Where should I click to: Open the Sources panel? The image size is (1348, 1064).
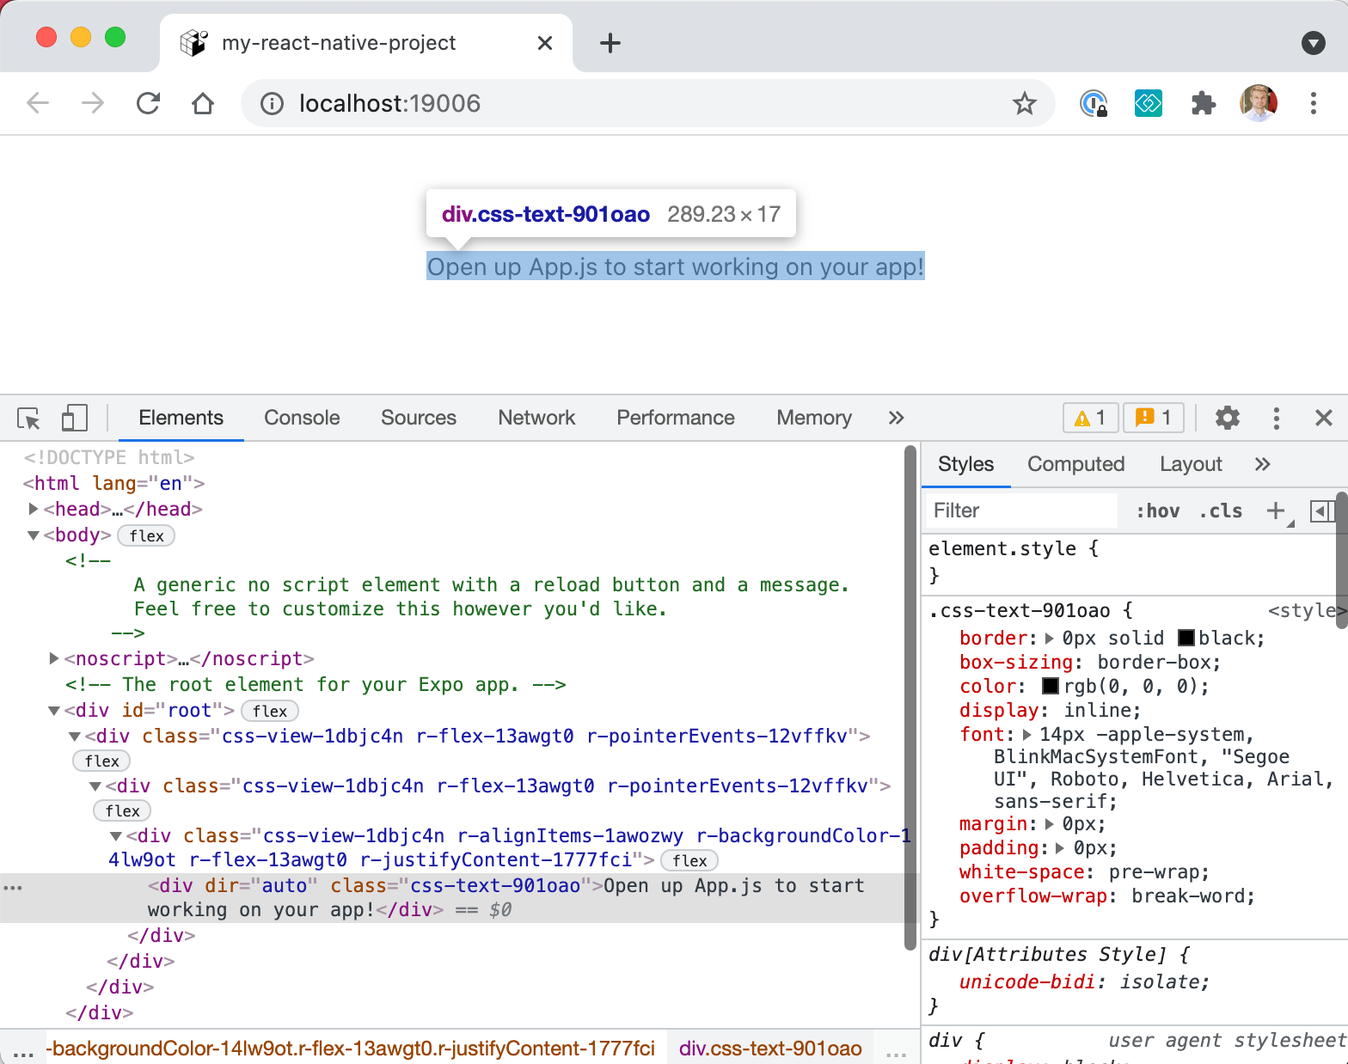tap(419, 418)
